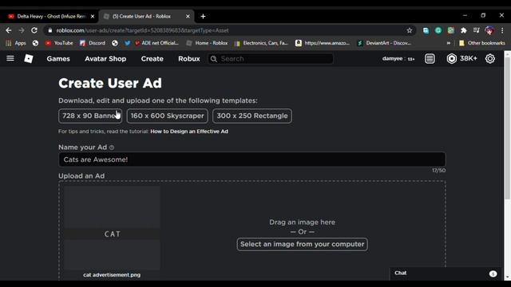
Task: Open the DeviantArt bookmark
Action: pyautogui.click(x=384, y=43)
